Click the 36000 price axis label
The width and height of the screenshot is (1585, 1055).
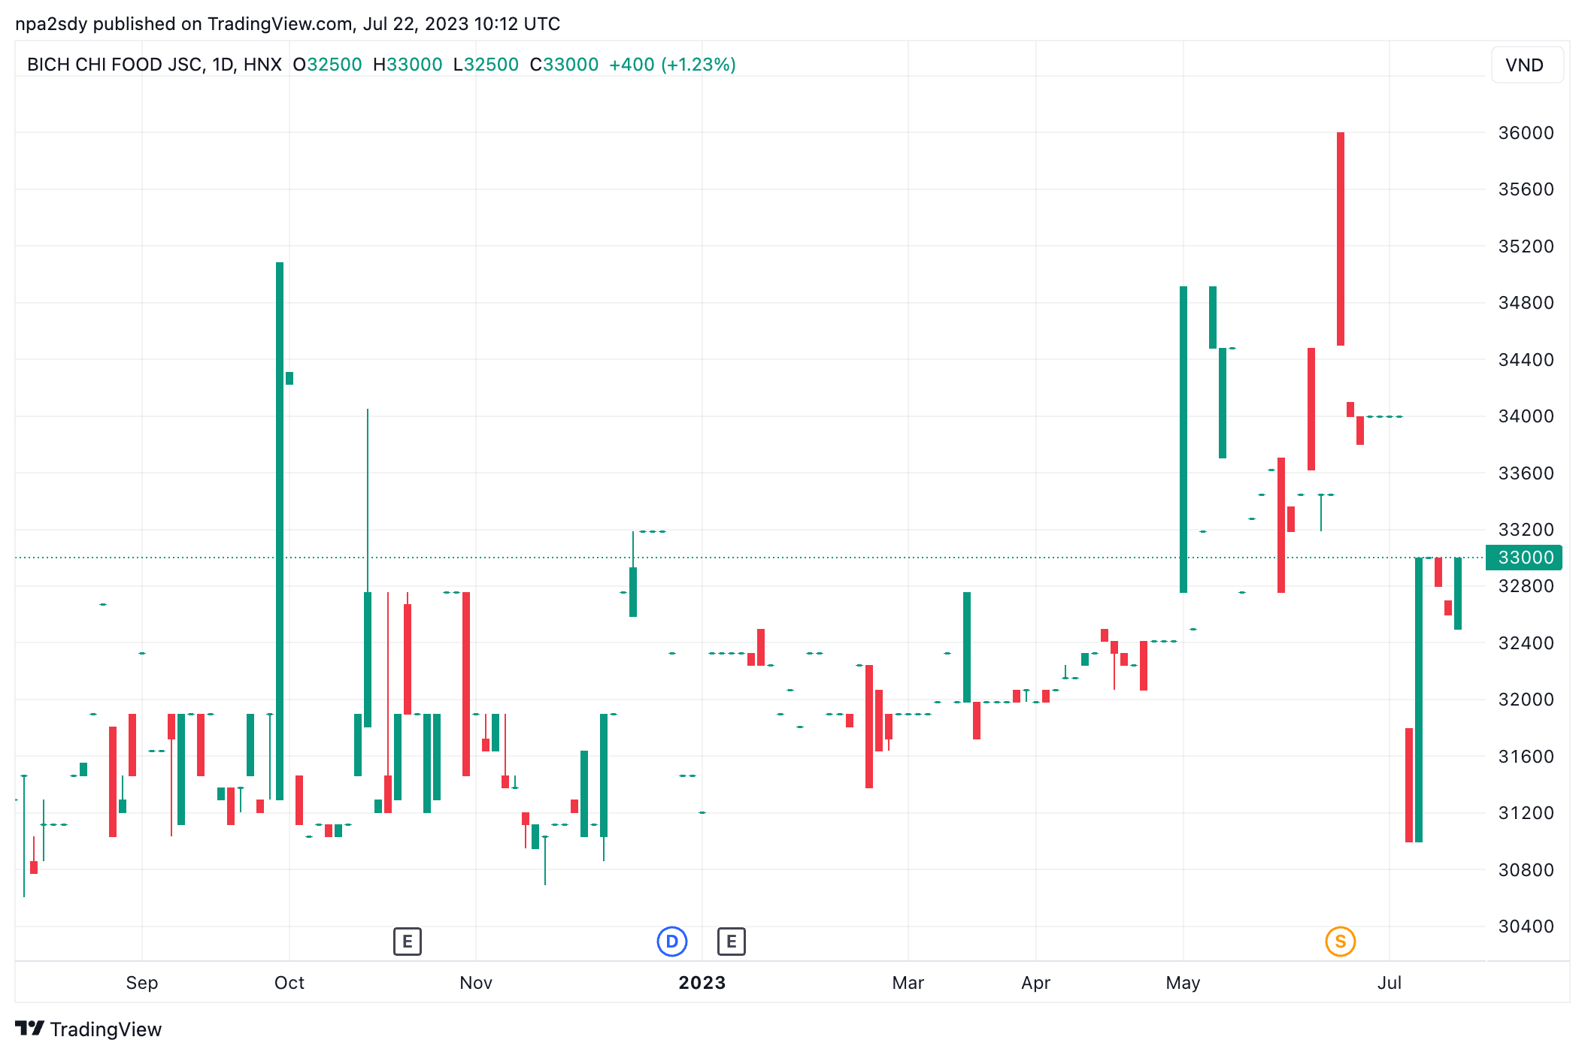tap(1526, 133)
